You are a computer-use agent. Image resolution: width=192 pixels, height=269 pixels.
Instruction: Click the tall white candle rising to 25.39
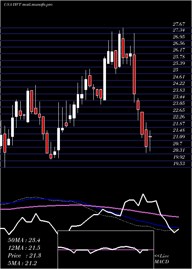pyautogui.click(x=104, y=79)
